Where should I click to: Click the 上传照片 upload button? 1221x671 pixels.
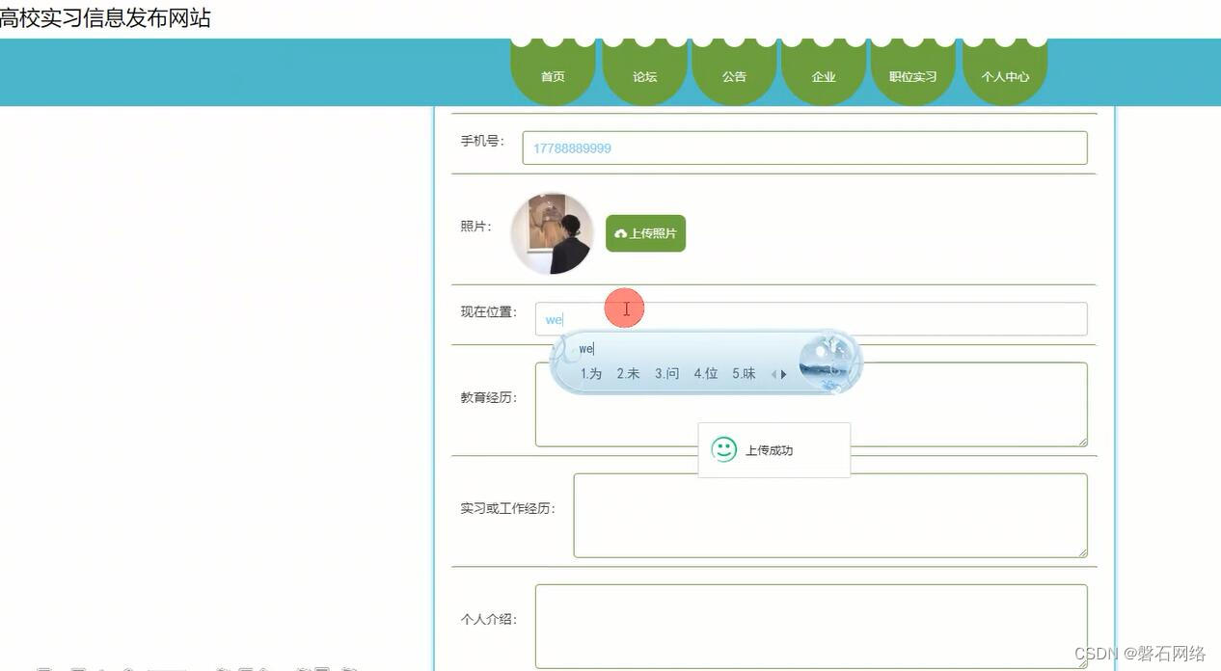coord(644,232)
